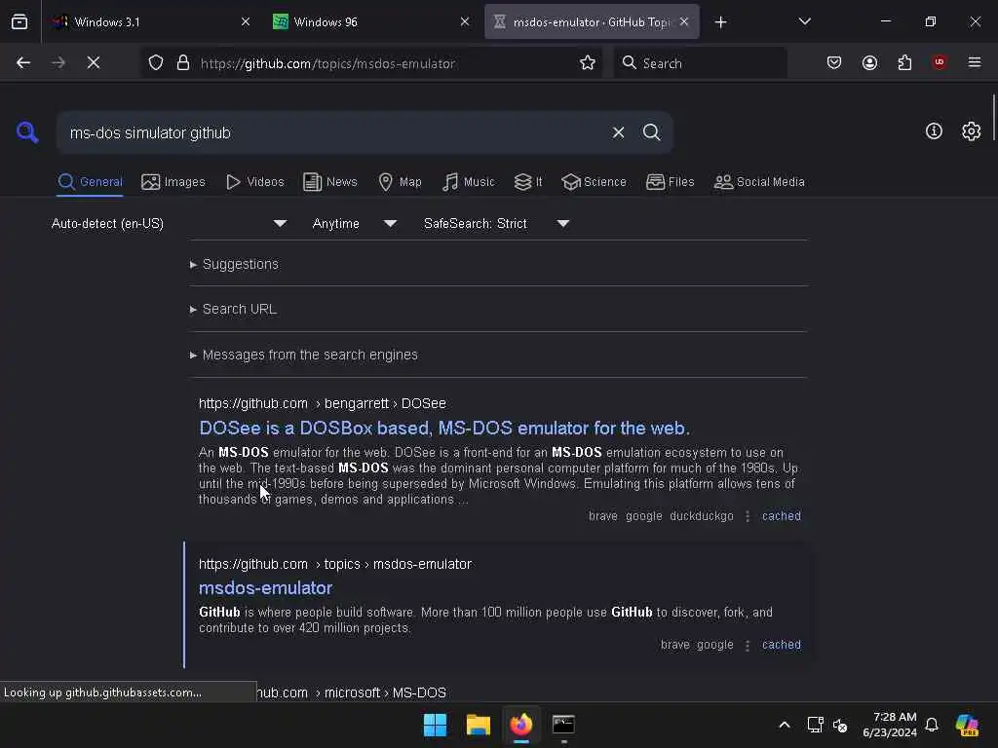The width and height of the screenshot is (998, 748).
Task: Select the msdos-emulator GitHub Topics tab
Action: tap(592, 21)
